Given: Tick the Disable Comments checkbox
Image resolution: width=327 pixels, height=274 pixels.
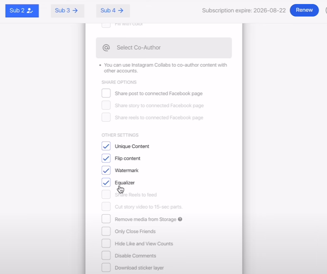Looking at the screenshot, I should point(106,255).
